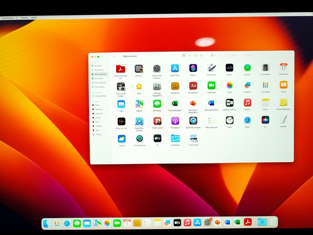Open the action menu dropdown in Finder toolbar
The width and height of the screenshot is (313, 235).
[234, 55]
